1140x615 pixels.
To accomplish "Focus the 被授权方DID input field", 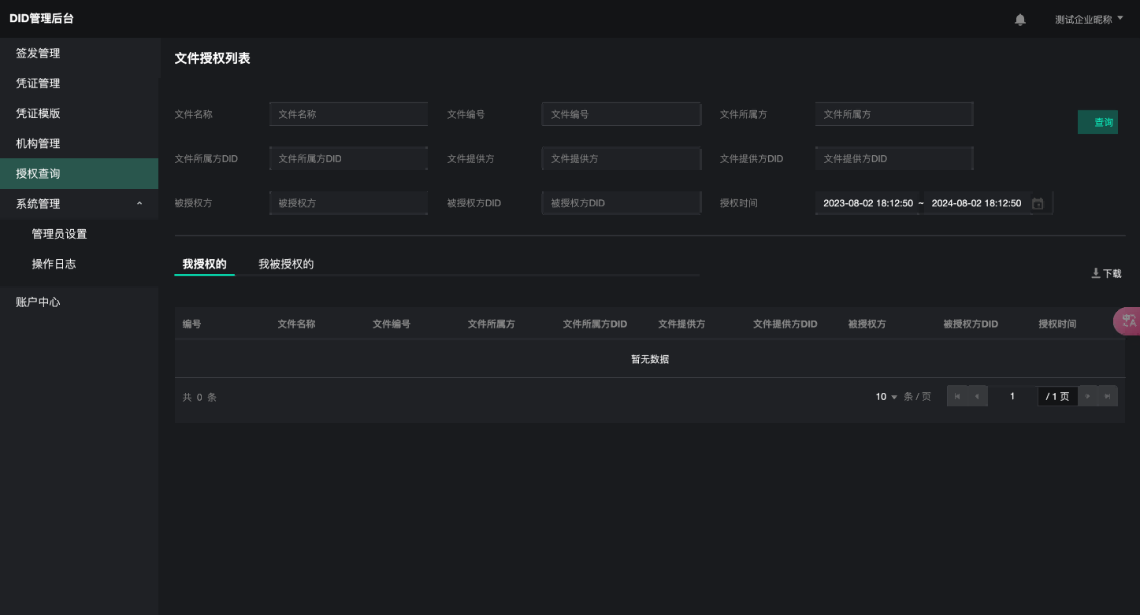I will coord(621,203).
